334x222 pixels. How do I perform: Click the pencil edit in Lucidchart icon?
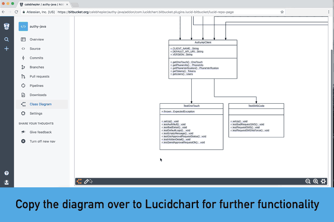click(x=86, y=181)
